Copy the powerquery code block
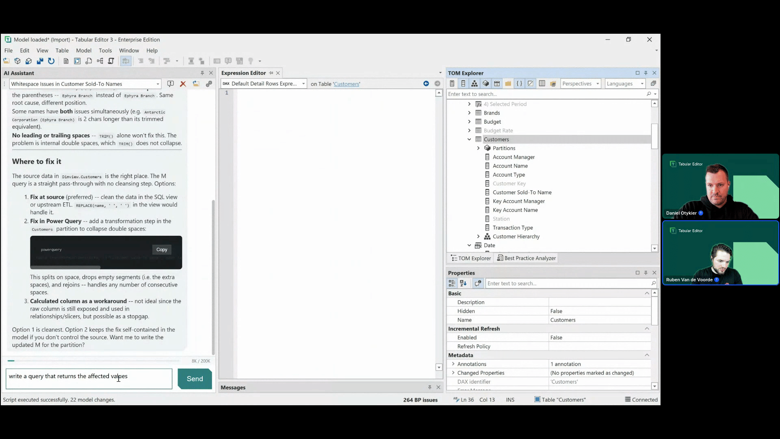This screenshot has height=439, width=780. [x=162, y=250]
